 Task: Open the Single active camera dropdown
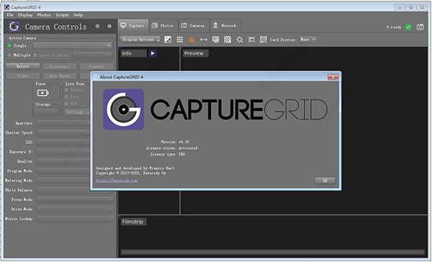(73, 45)
